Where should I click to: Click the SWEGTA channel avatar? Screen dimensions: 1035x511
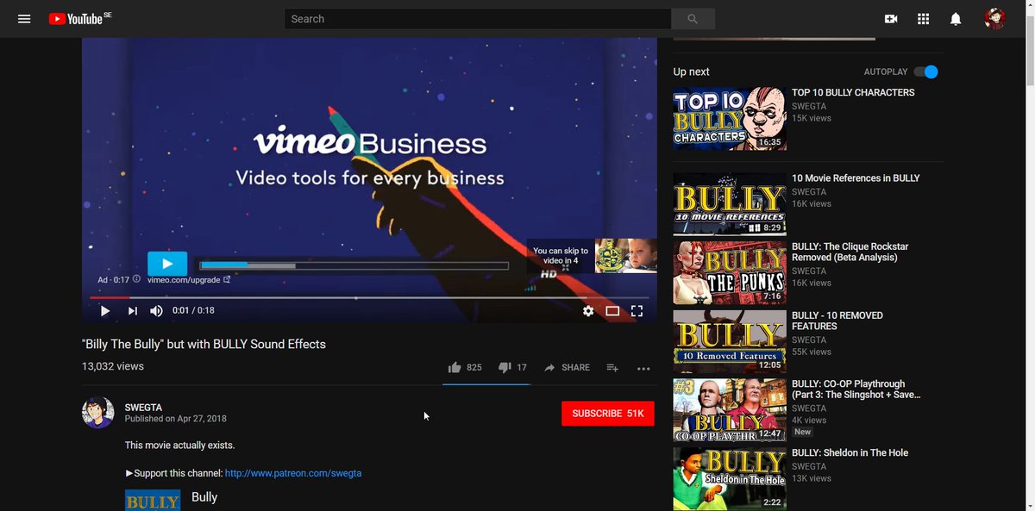point(97,413)
